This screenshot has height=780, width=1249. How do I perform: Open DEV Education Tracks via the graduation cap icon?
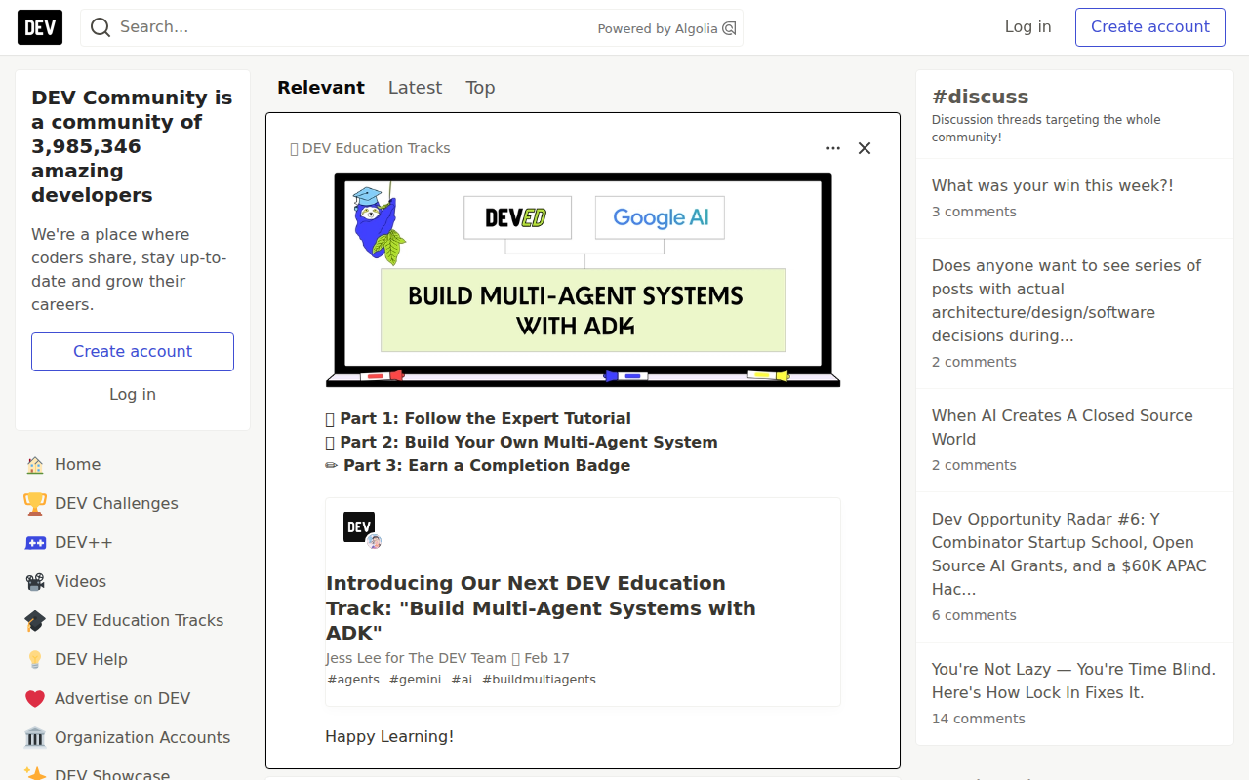click(x=35, y=621)
